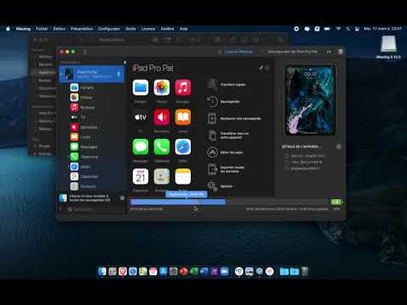Click the iPad lock screen preview thumbnail

point(310,100)
